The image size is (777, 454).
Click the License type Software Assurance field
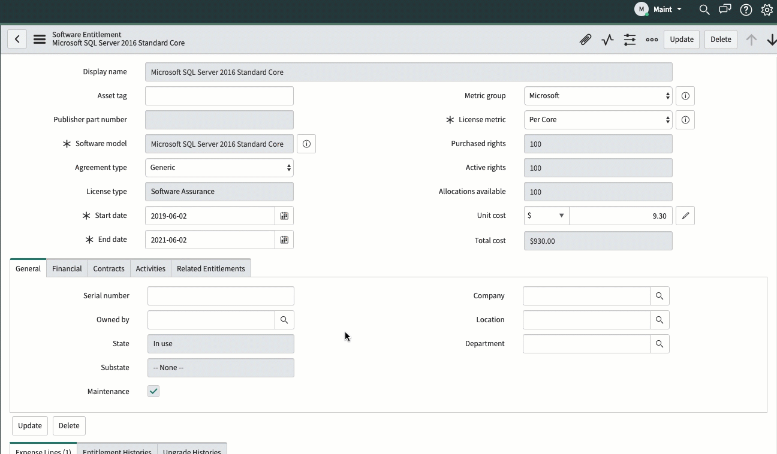click(219, 192)
